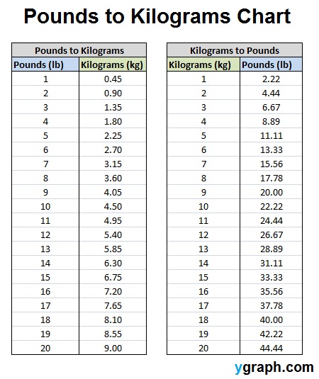This screenshot has width=319, height=379.
Task: Click the 33.33 pounds cell
Action: tap(271, 277)
